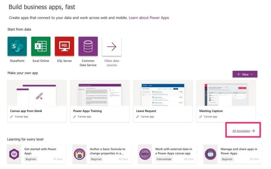Click the Work with external data icon
Screen dimensions: 271x169
coord(145,154)
